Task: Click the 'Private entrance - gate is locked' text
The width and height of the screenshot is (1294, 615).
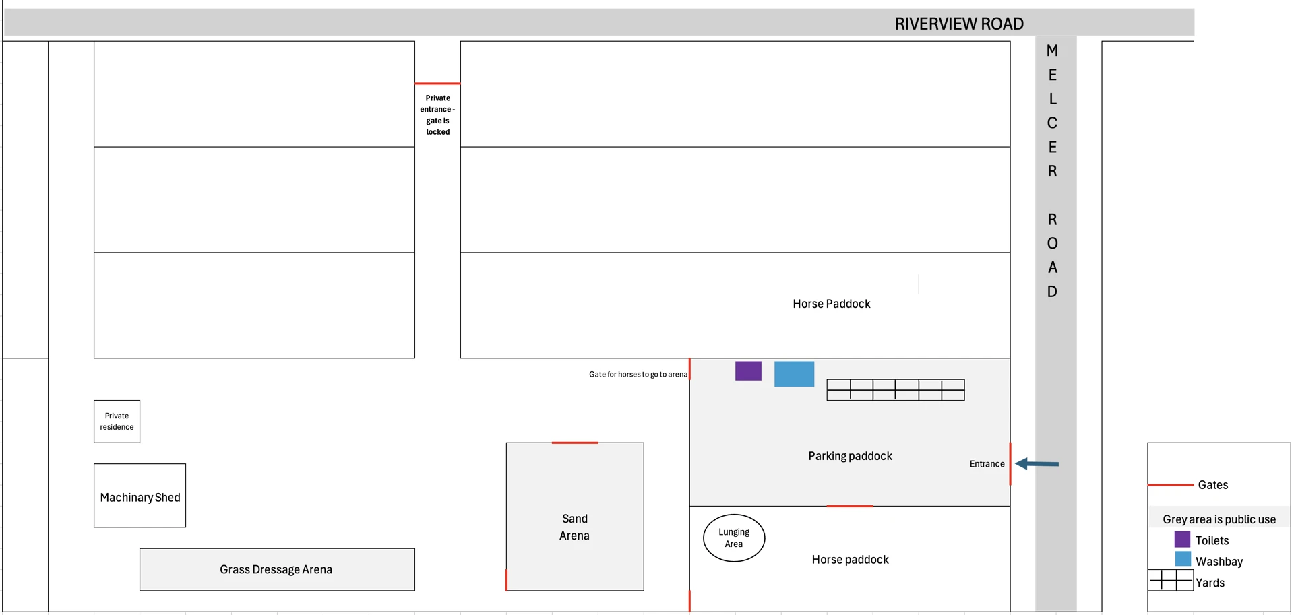Action: pos(437,115)
